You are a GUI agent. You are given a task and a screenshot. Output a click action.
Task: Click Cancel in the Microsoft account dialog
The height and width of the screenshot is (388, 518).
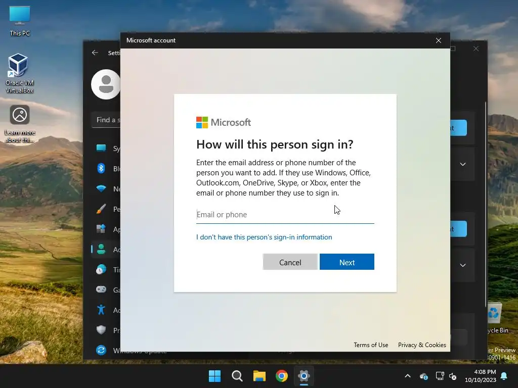pyautogui.click(x=290, y=262)
